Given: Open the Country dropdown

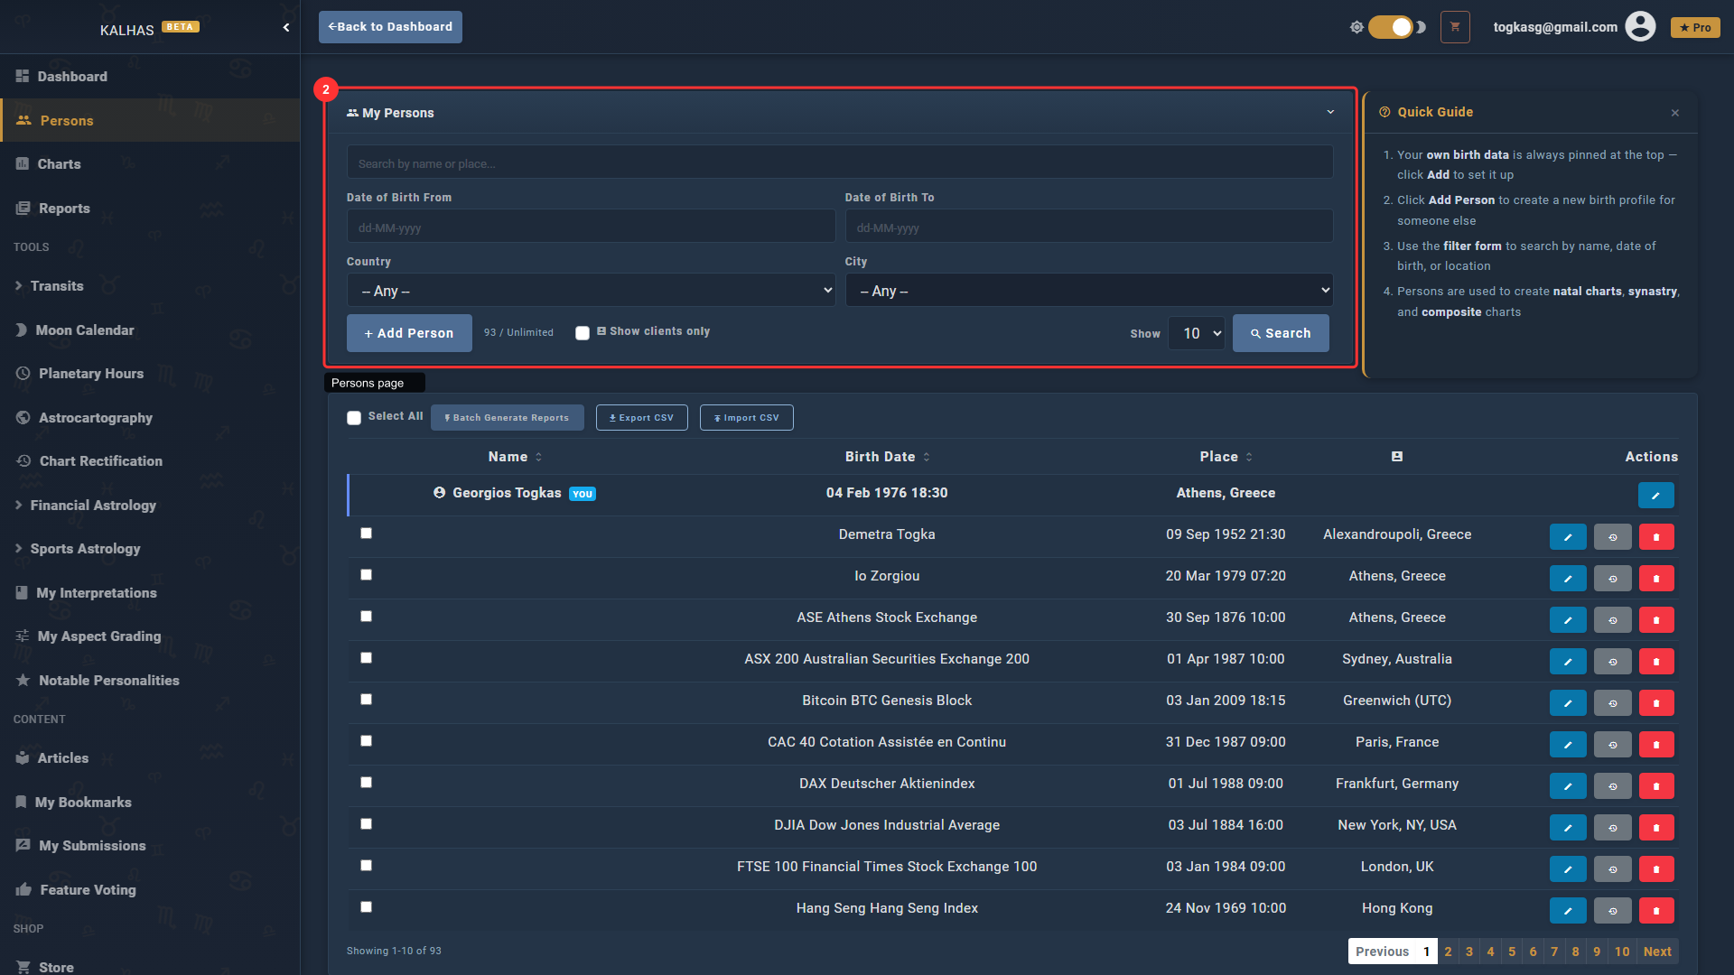Looking at the screenshot, I should click(x=591, y=291).
